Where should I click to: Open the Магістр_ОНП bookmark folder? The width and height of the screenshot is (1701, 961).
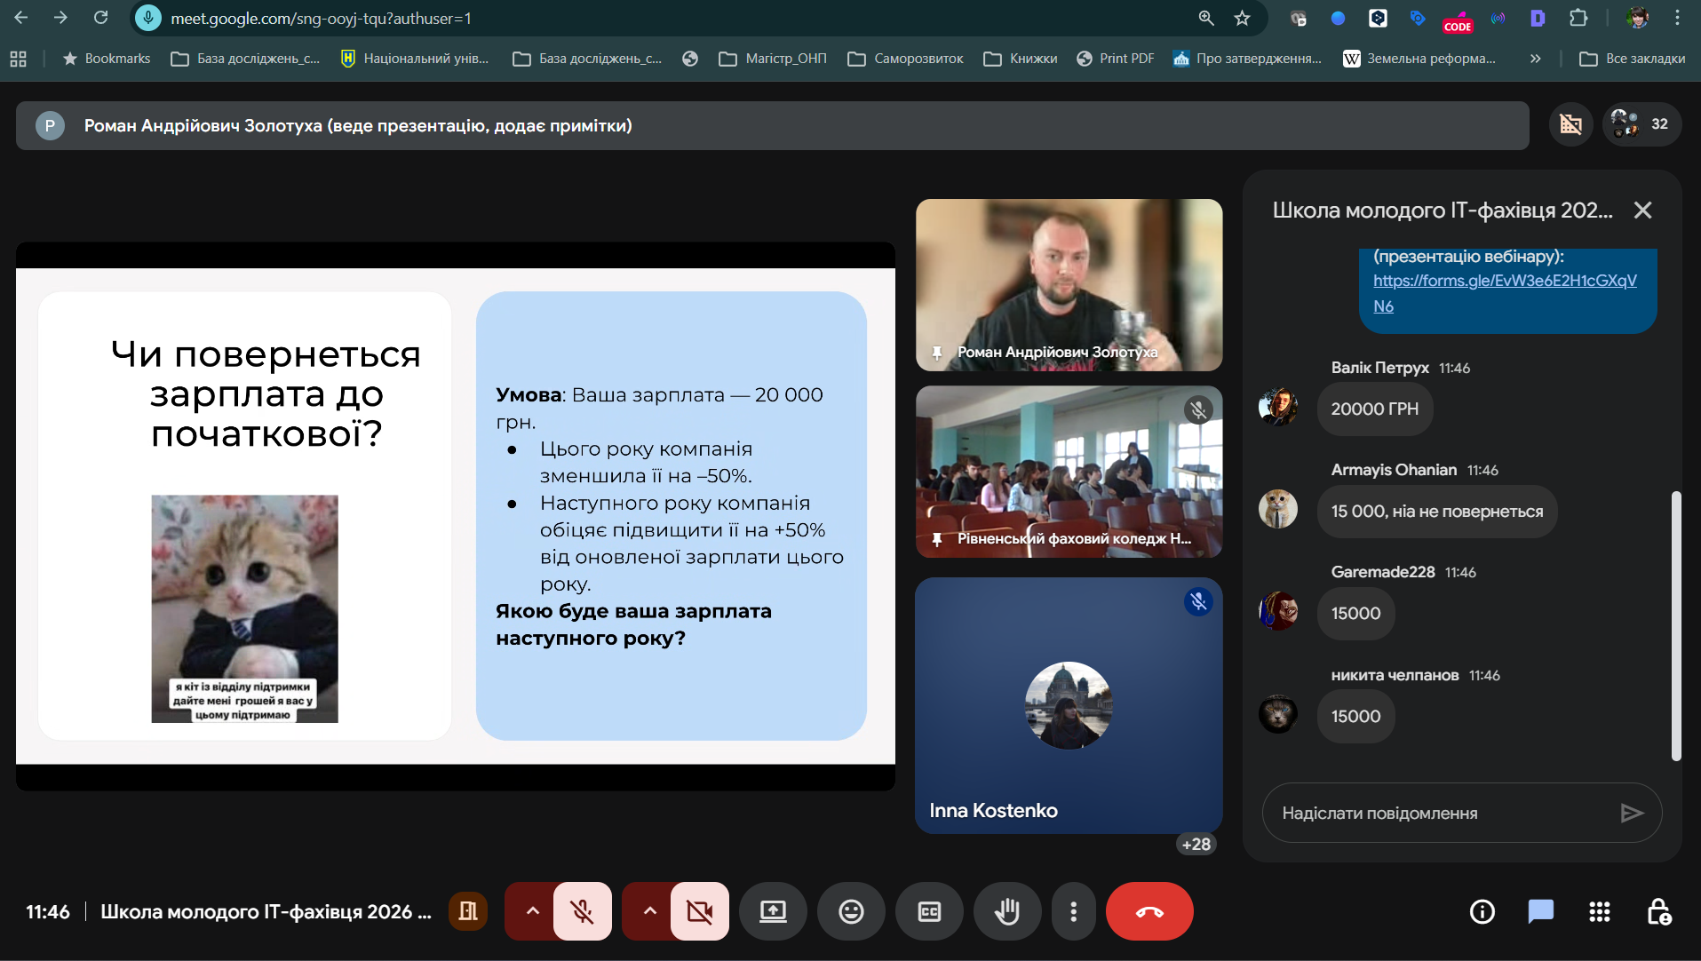(773, 59)
